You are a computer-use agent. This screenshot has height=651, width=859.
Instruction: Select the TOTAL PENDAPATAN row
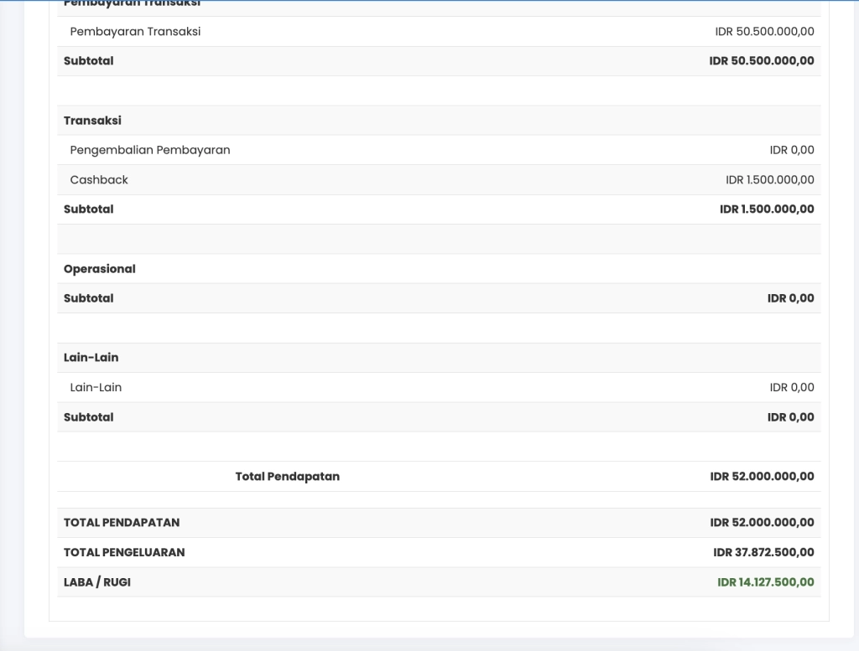(x=122, y=522)
